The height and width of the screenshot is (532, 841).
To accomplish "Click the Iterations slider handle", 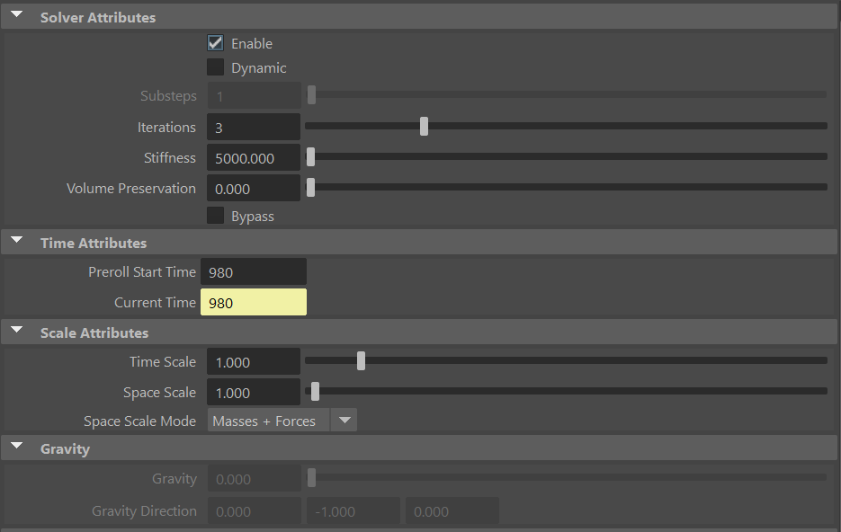I will [x=424, y=126].
